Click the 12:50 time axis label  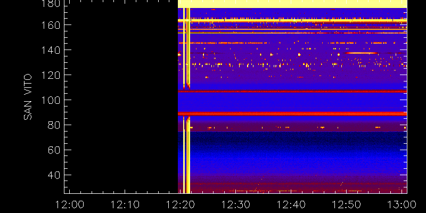[x=347, y=204]
